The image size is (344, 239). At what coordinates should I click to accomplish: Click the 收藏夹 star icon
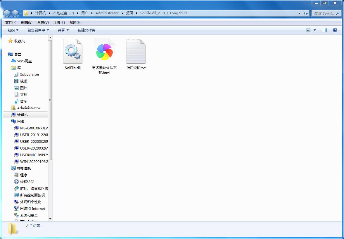10,41
